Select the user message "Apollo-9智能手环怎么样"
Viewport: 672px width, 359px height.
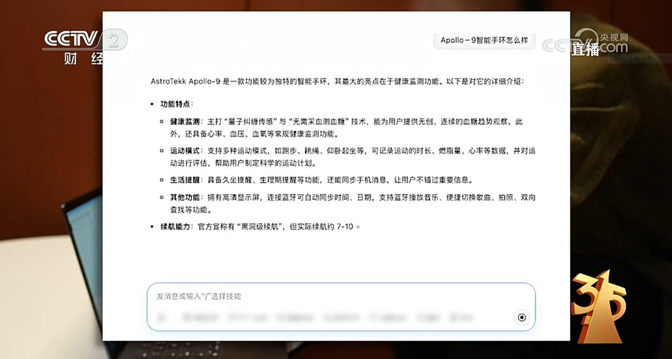point(484,40)
